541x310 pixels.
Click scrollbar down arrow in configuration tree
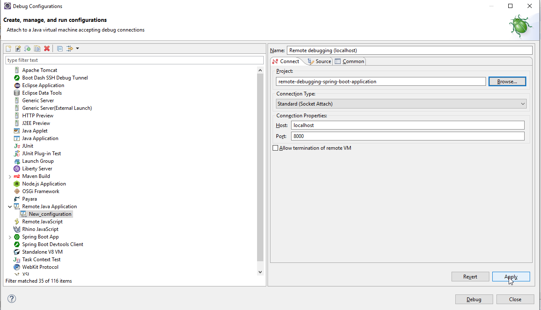260,272
